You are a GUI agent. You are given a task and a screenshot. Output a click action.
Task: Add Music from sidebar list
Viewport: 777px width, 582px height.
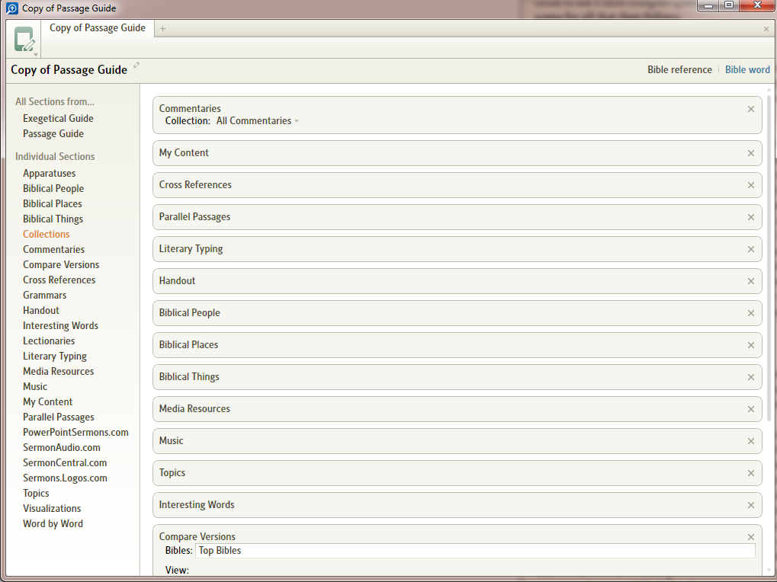pos(34,386)
